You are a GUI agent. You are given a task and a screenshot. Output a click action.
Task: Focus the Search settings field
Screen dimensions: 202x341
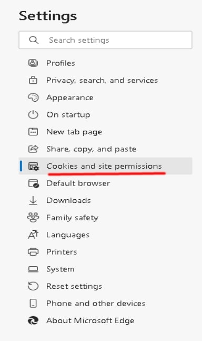pyautogui.click(x=105, y=40)
